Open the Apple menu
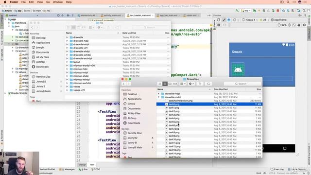The height and width of the screenshot is (175, 311). [x=5, y=2]
